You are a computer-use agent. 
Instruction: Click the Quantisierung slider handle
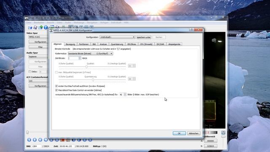[x=93, y=80]
